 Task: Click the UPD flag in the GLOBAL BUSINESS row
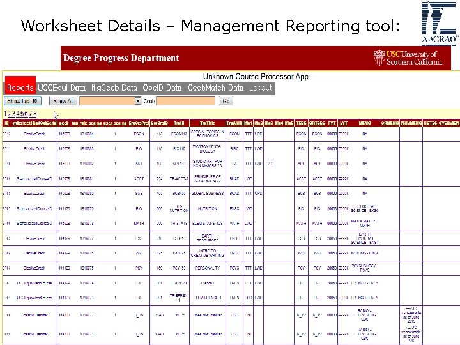258,194
